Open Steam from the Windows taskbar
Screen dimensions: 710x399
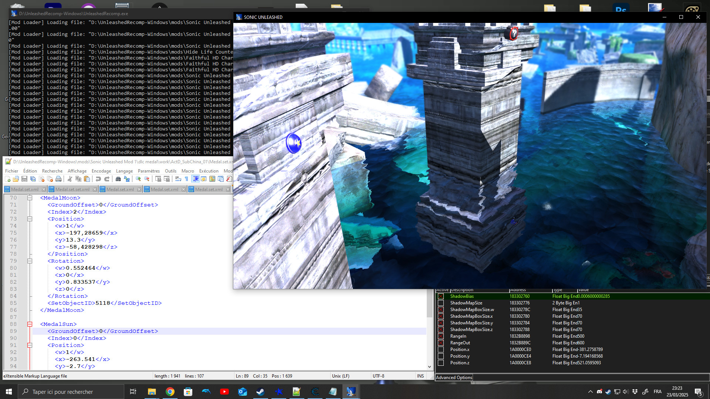[x=260, y=392]
